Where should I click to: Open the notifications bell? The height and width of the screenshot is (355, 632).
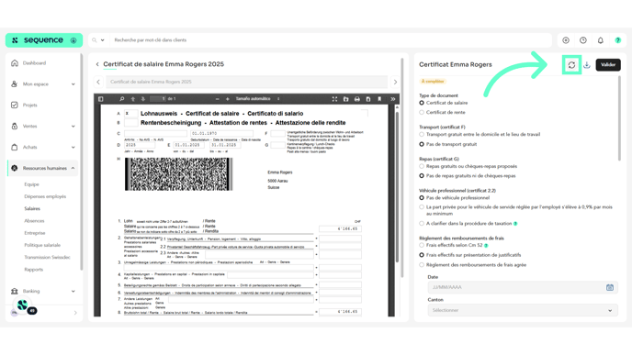(601, 40)
